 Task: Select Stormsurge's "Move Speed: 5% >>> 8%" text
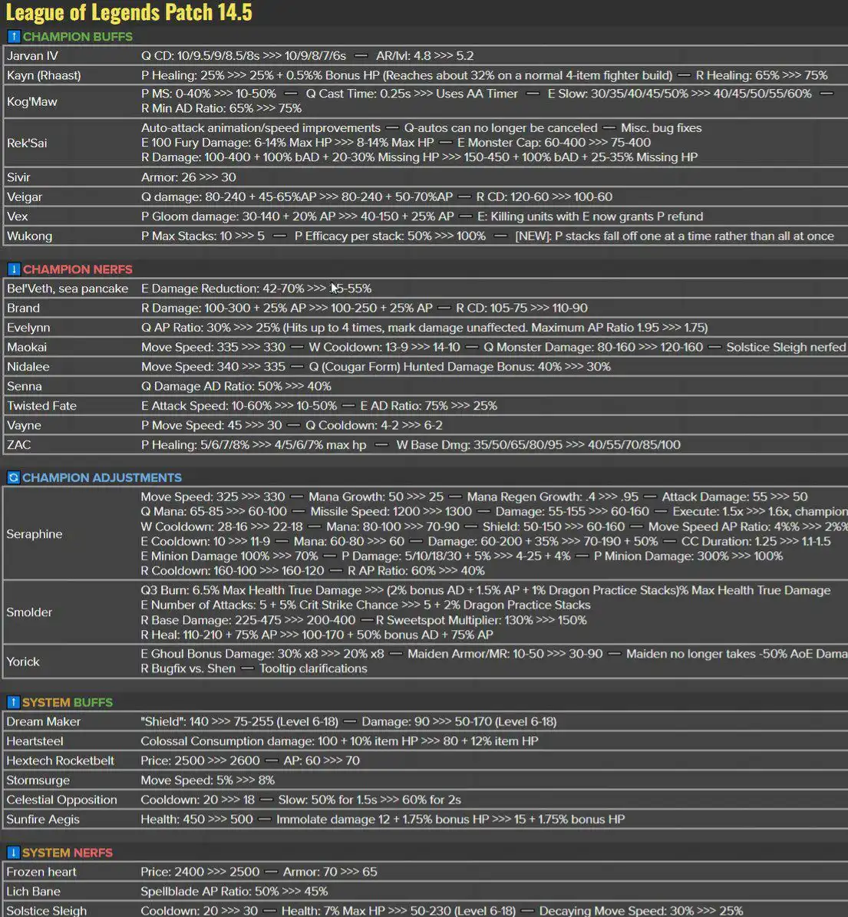coord(208,780)
